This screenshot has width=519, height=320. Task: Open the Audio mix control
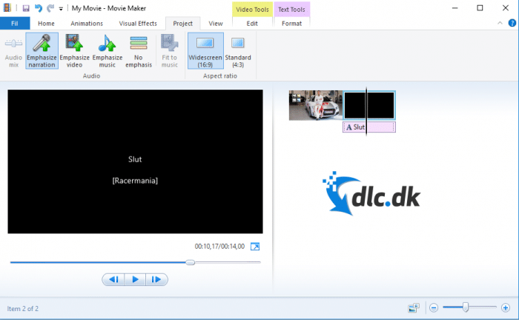click(13, 51)
